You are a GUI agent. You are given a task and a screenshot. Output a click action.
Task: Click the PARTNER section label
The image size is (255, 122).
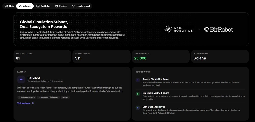(x=21, y=72)
